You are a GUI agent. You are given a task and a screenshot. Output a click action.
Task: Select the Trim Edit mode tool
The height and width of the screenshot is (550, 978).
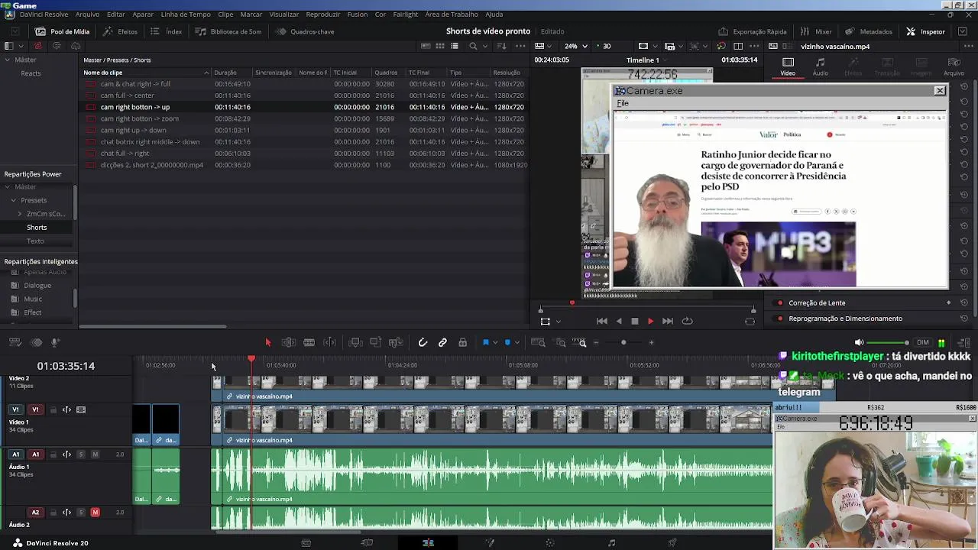[289, 343]
